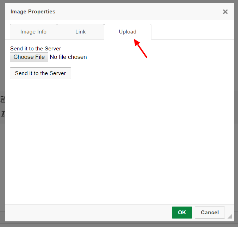Viewport: 238px width, 227px height.
Task: Click the Choose File button
Action: pyautogui.click(x=29, y=57)
